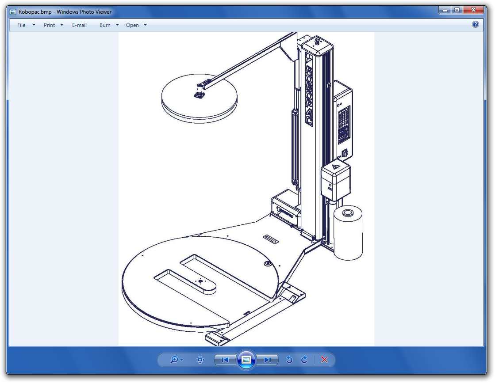
Task: Expand the File dropdown arrow
Action: pos(34,25)
